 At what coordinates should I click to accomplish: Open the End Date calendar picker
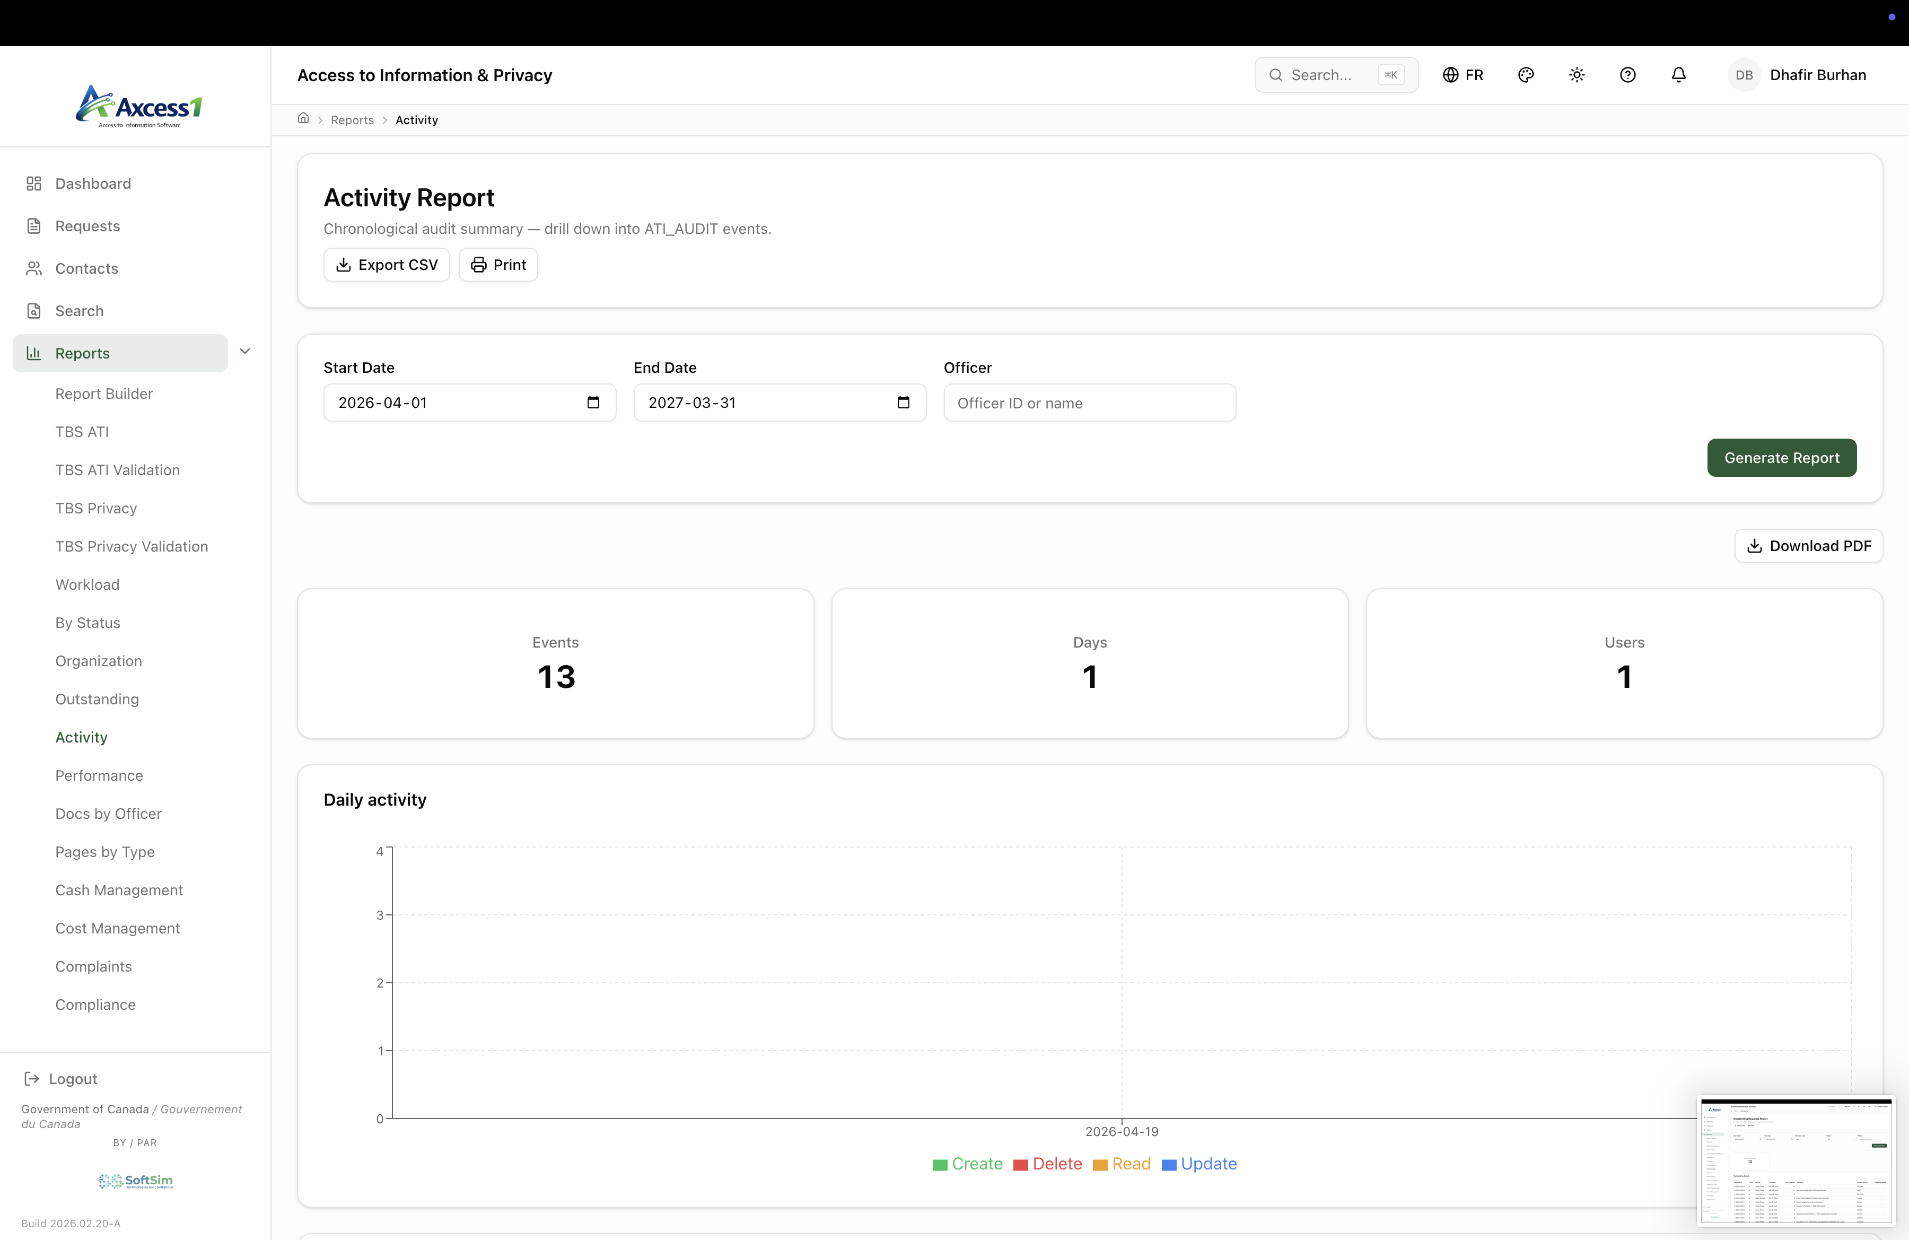903,402
